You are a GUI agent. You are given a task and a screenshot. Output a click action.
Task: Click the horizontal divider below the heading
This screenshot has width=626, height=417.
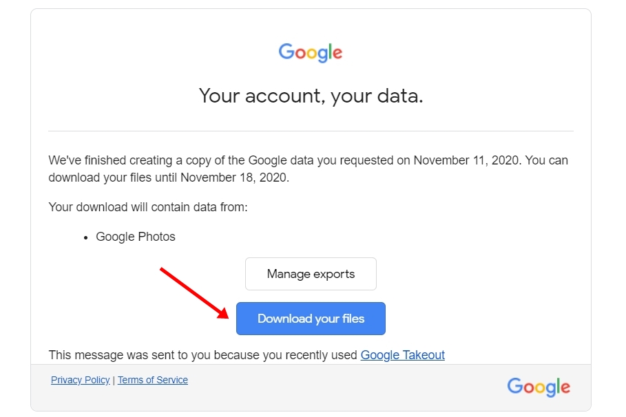pyautogui.click(x=311, y=131)
